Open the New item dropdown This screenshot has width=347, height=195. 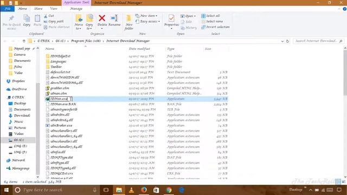click(146, 16)
